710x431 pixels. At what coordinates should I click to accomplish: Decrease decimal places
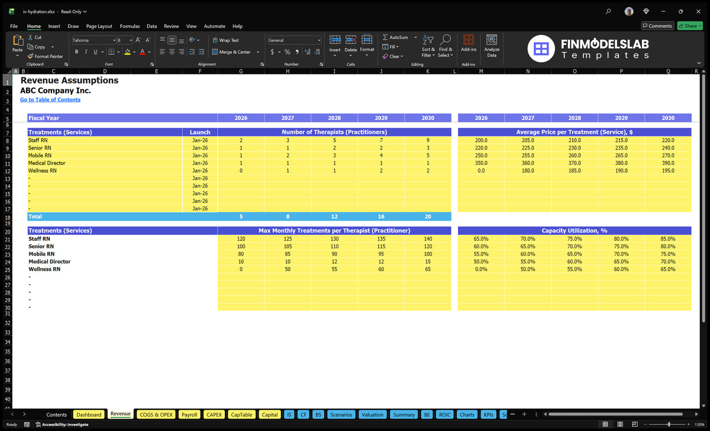(317, 52)
